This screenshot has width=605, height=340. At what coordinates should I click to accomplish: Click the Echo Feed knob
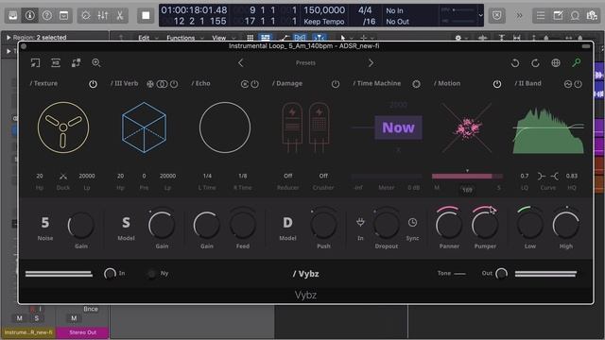click(243, 225)
